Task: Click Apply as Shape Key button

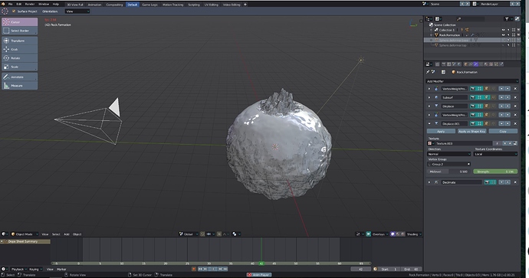Action: point(472,131)
